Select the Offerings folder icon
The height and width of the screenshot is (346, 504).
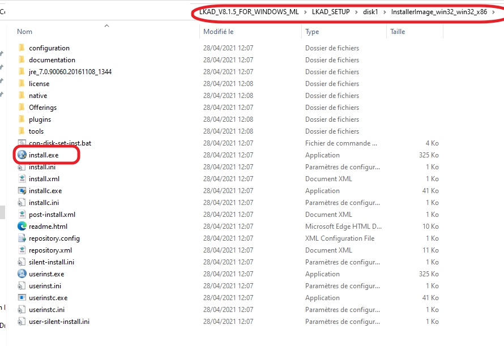pos(22,108)
